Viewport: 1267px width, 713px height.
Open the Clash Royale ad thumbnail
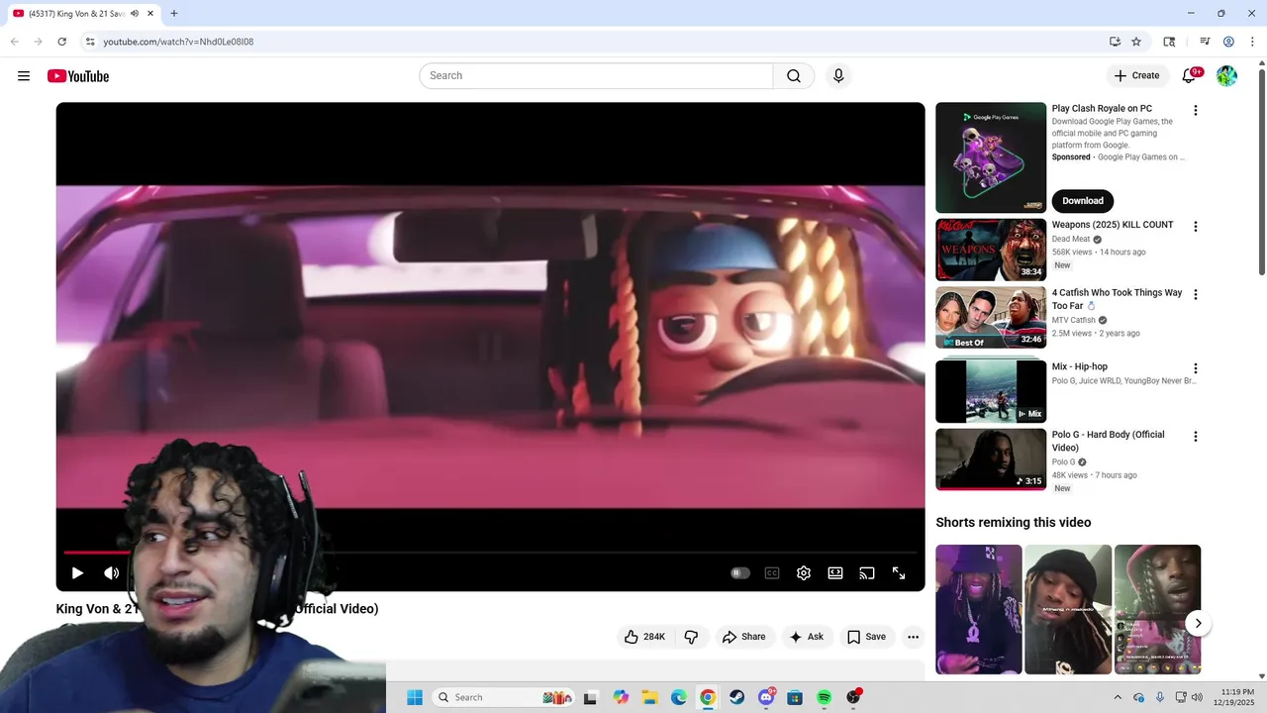coord(991,157)
